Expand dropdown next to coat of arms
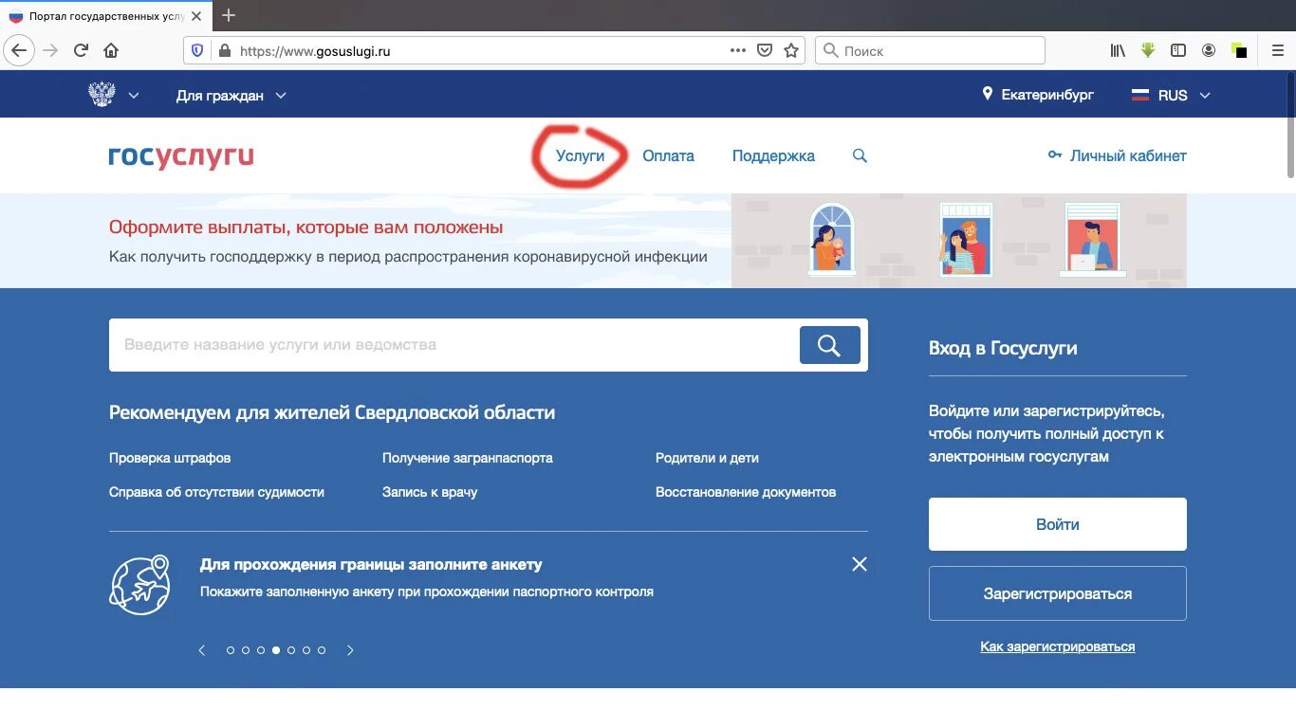 click(x=134, y=95)
